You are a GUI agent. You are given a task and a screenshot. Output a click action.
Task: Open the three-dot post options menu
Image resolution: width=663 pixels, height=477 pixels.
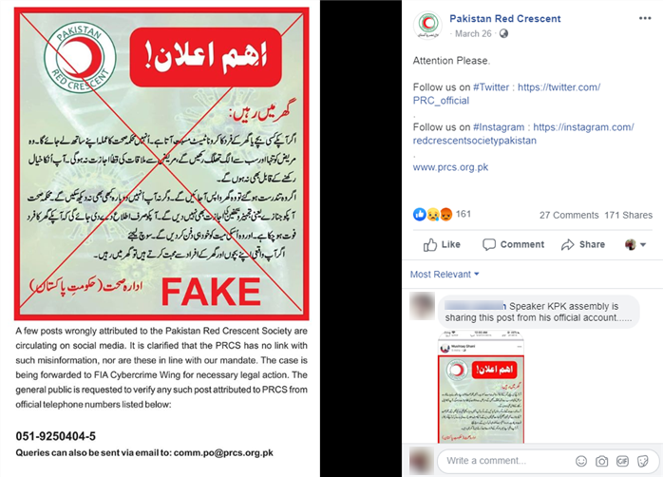[x=645, y=18]
